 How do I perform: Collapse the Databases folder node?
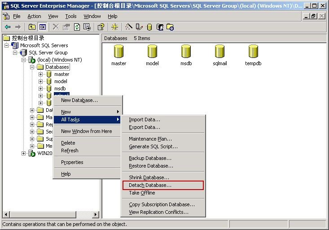point(32,67)
